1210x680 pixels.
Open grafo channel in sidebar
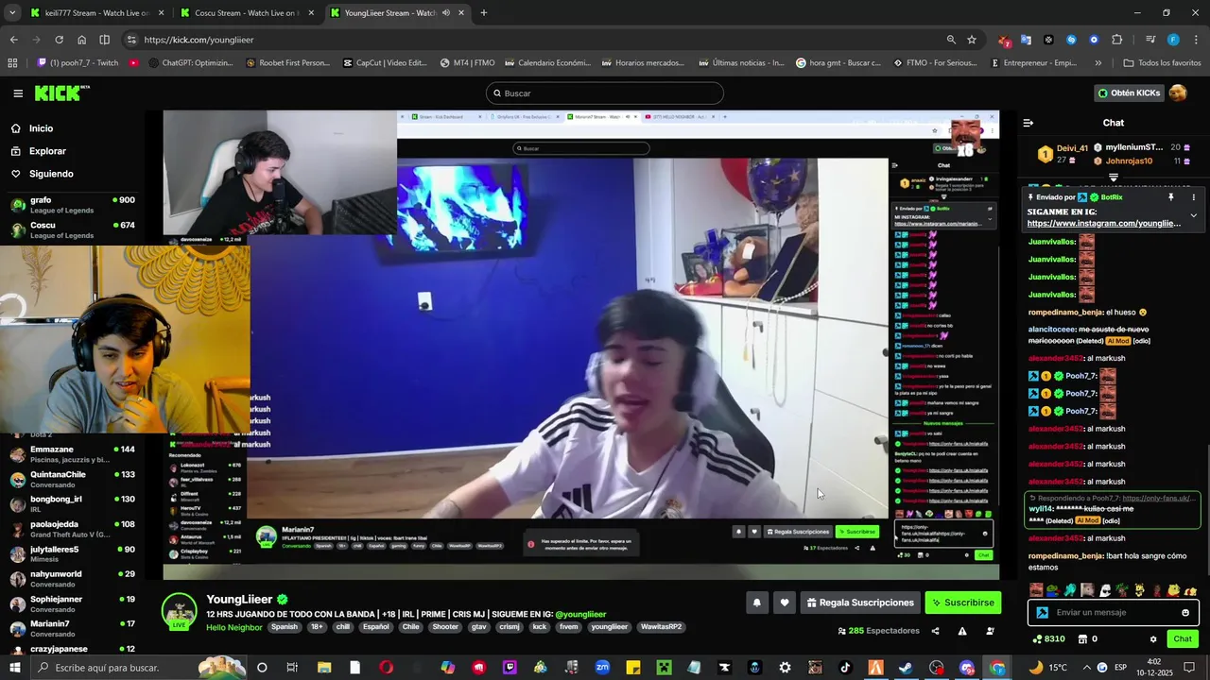click(74, 205)
